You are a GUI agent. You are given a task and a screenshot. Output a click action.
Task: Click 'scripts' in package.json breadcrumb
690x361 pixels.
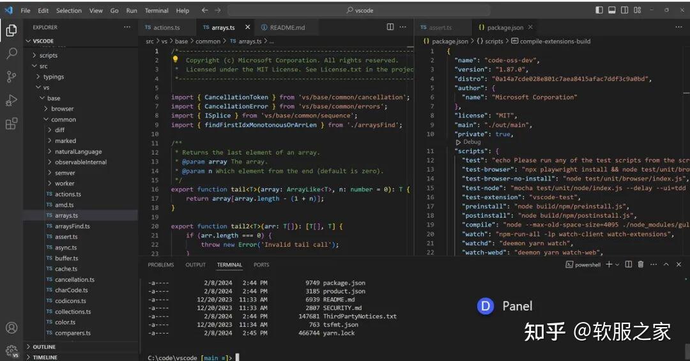[x=494, y=42]
